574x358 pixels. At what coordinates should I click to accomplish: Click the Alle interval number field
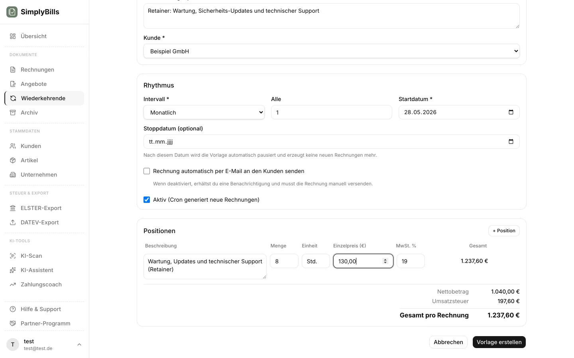[x=332, y=112]
